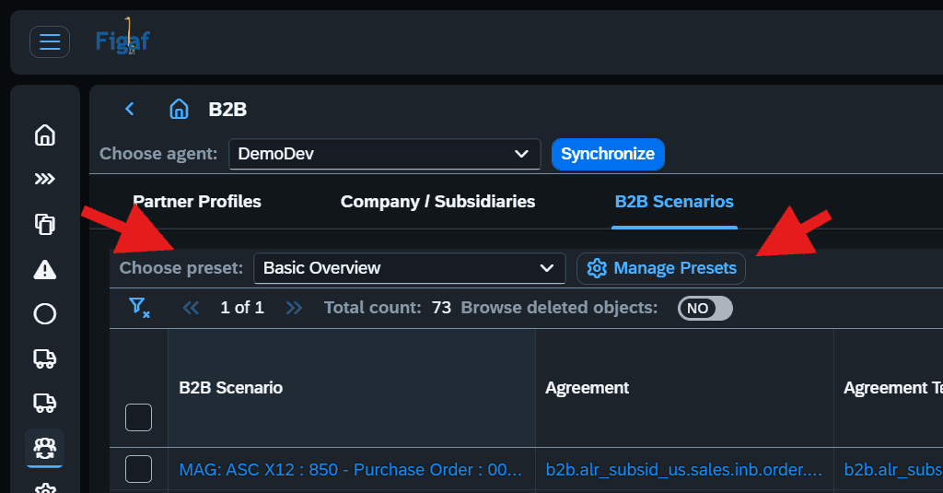Clear filters with the funnel icon
The width and height of the screenshot is (943, 493).
140,308
